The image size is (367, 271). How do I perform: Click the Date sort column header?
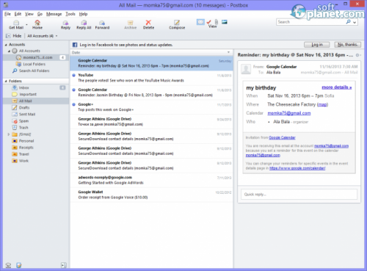coord(151,52)
